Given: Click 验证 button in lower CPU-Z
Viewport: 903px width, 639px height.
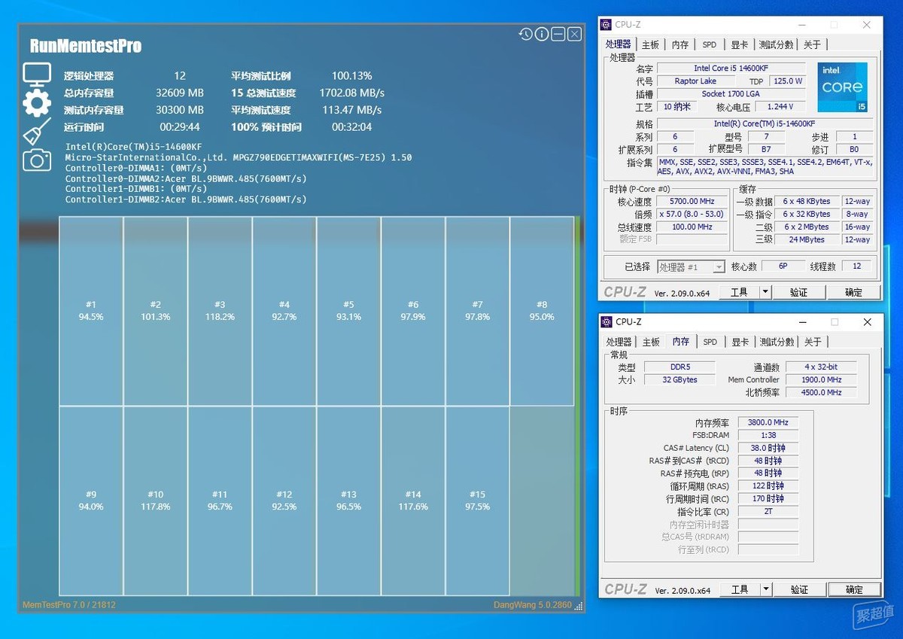Looking at the screenshot, I should coord(799,589).
